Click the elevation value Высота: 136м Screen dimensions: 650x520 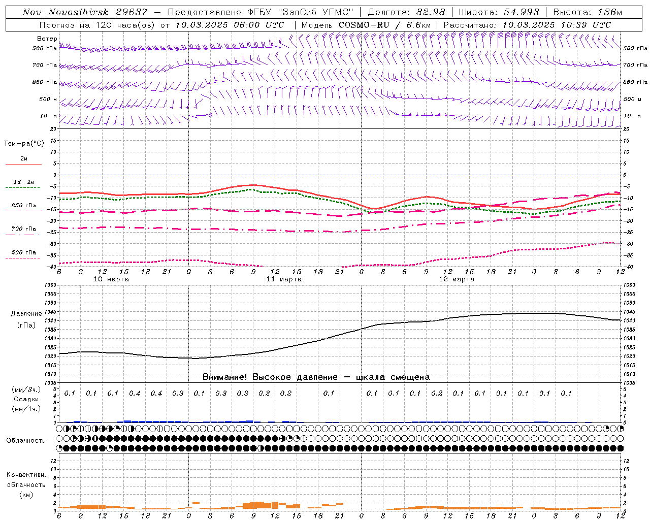(588, 12)
